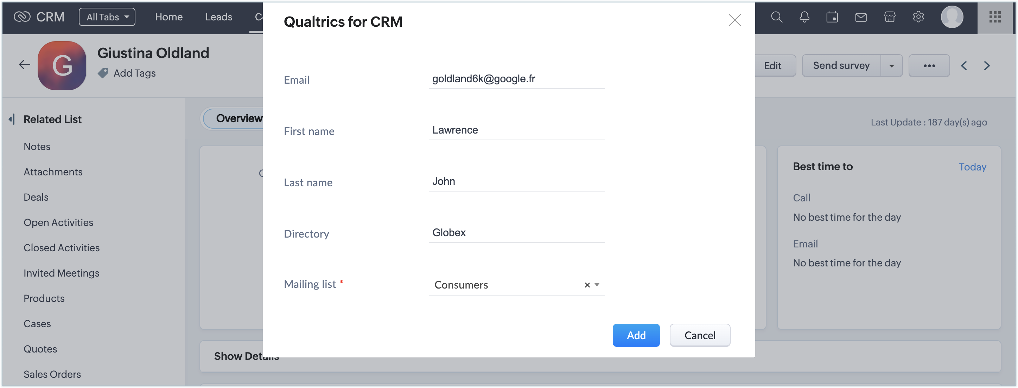Click the search magnifier icon
The width and height of the screenshot is (1018, 388).
coord(776,17)
